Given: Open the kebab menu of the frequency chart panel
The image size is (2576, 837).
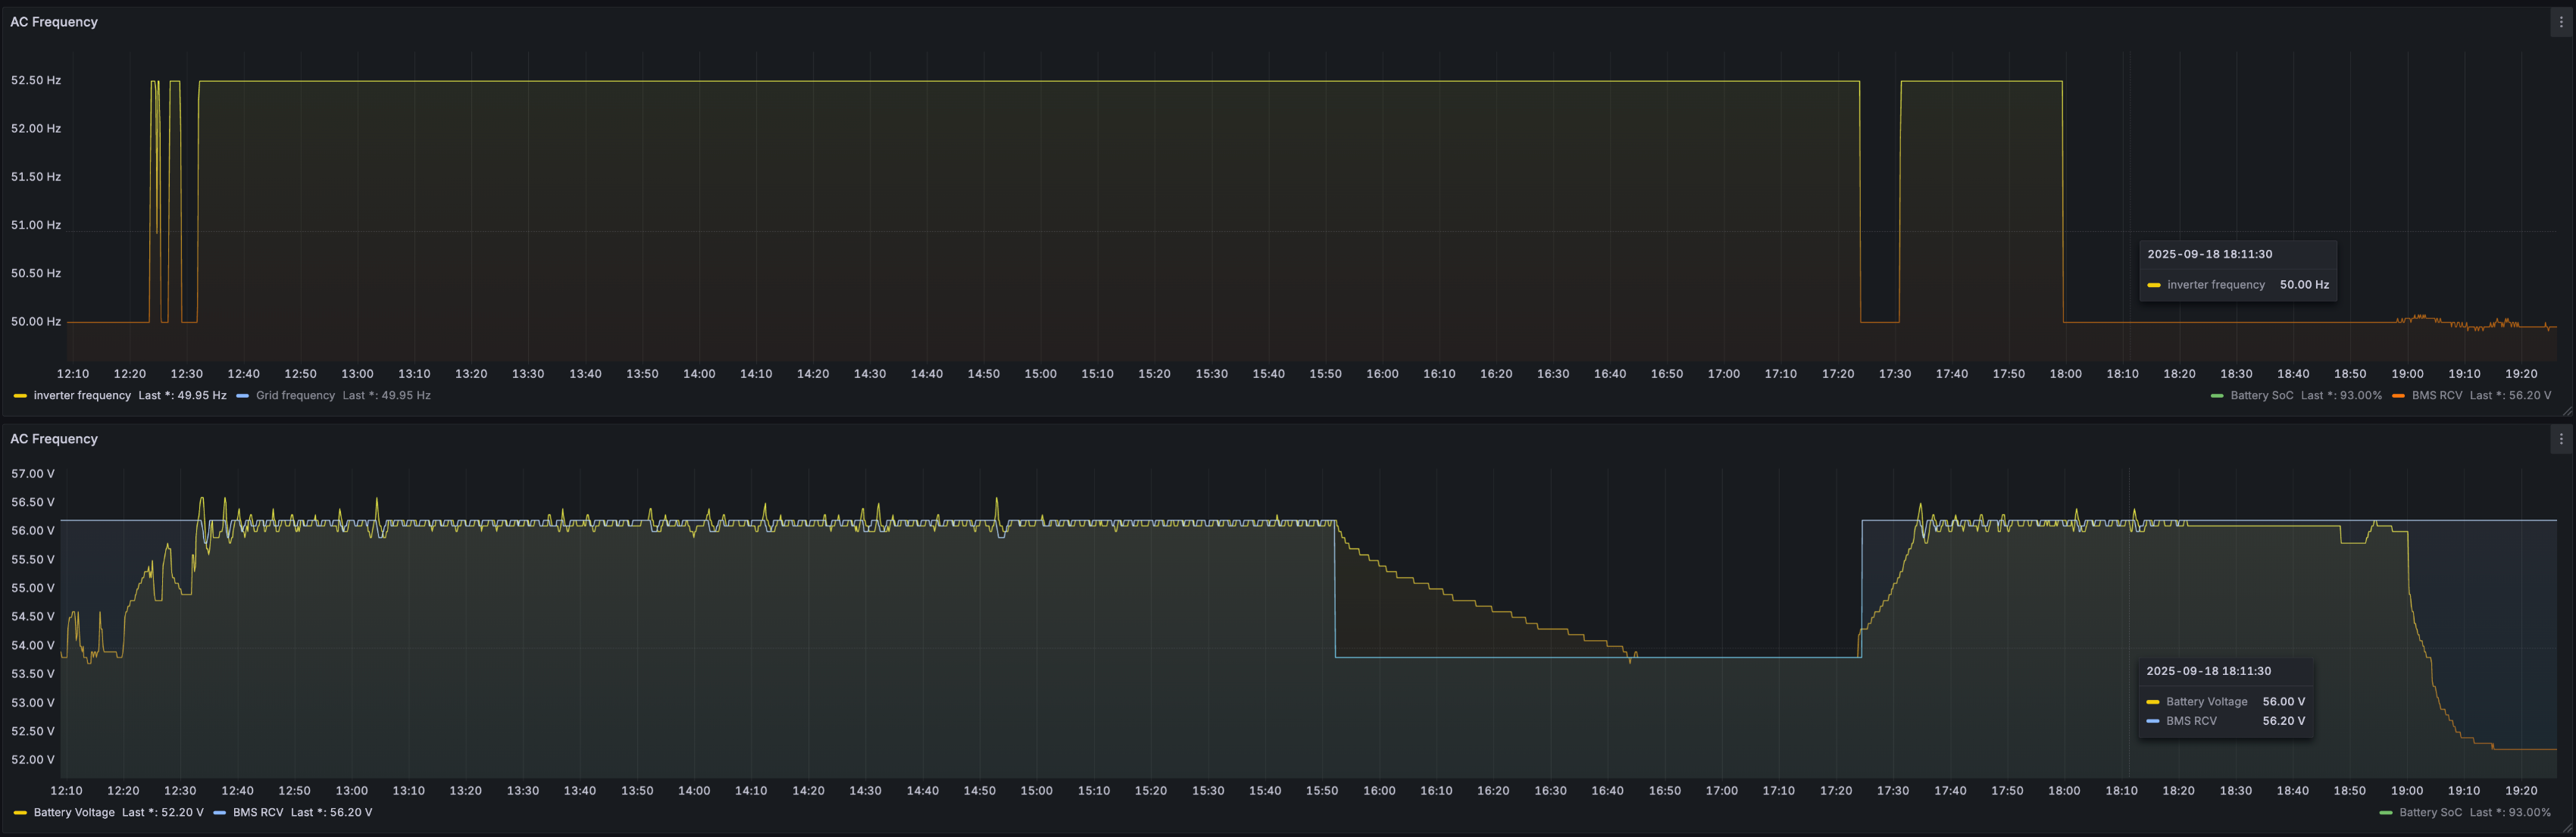Looking at the screenshot, I should (2561, 22).
